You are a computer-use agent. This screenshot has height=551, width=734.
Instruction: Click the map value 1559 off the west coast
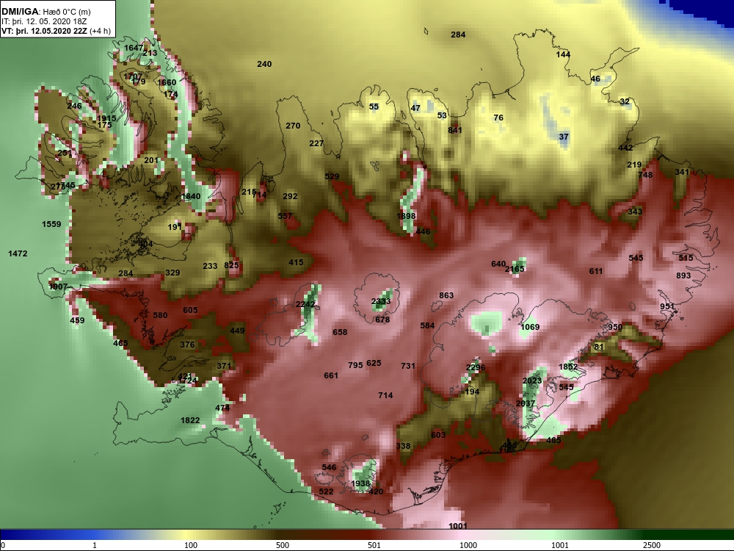click(51, 224)
